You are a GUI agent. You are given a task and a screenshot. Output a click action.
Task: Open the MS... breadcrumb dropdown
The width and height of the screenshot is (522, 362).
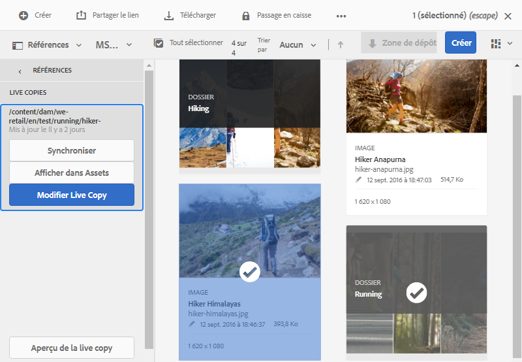pyautogui.click(x=129, y=44)
